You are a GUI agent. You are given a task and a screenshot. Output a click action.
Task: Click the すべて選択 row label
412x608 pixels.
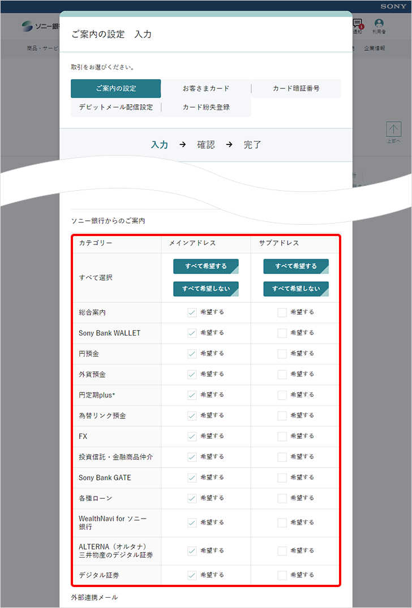pyautogui.click(x=95, y=277)
